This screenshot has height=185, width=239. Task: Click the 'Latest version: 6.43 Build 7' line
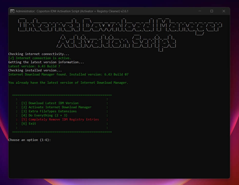34,66
